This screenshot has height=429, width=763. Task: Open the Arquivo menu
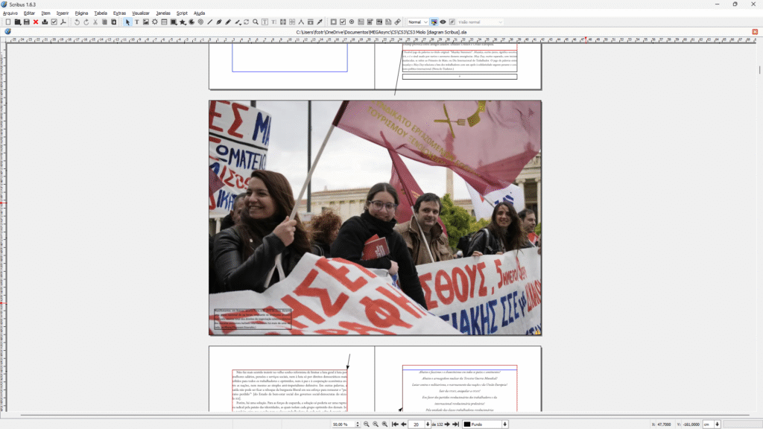point(10,13)
